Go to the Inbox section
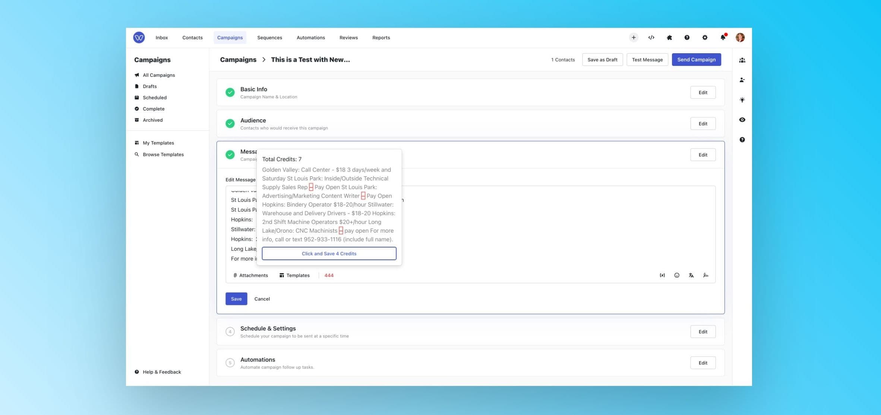 coord(162,37)
